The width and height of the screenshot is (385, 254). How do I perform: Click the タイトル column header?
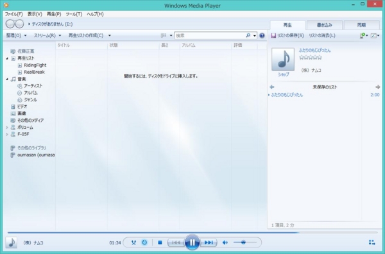tap(81, 45)
